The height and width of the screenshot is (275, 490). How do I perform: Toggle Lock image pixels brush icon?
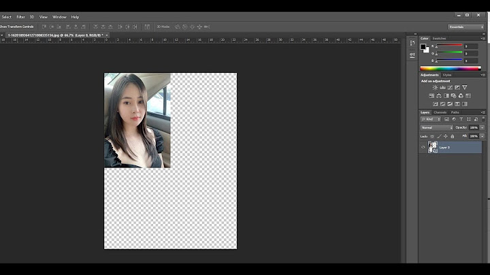pos(439,136)
